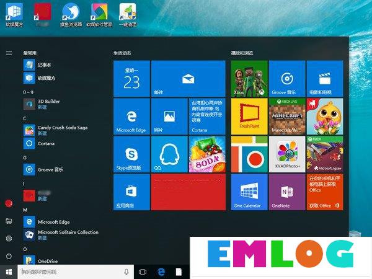Open the user account red avatar
Image resolution: width=372 pixels, height=279 pixels.
coord(9,203)
